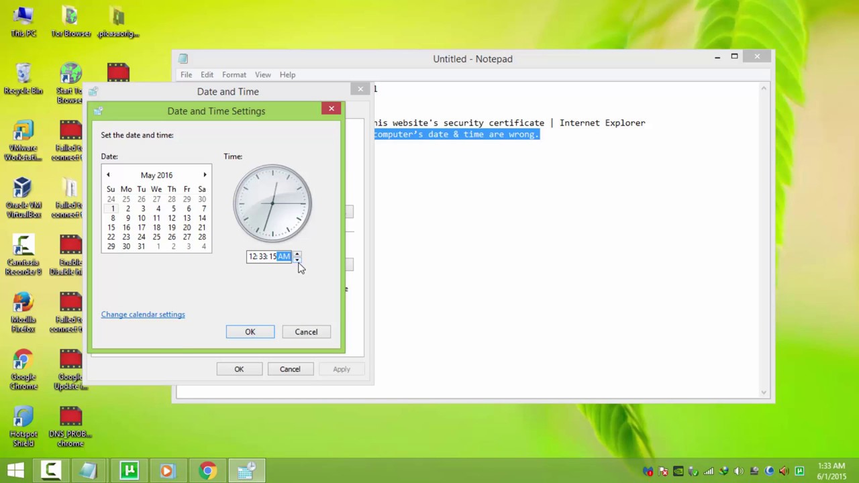This screenshot has width=859, height=483.
Task: Select May 12 in the calendar
Action: coord(172,218)
